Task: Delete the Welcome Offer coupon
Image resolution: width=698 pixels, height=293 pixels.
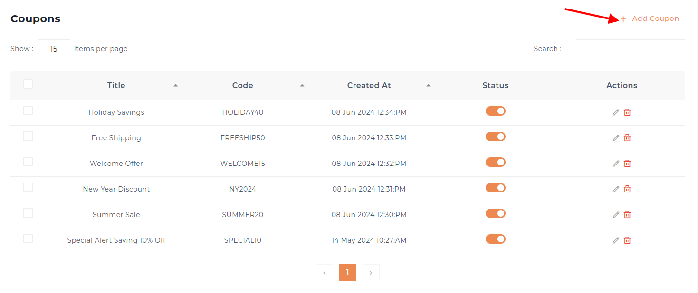Action: pos(627,164)
